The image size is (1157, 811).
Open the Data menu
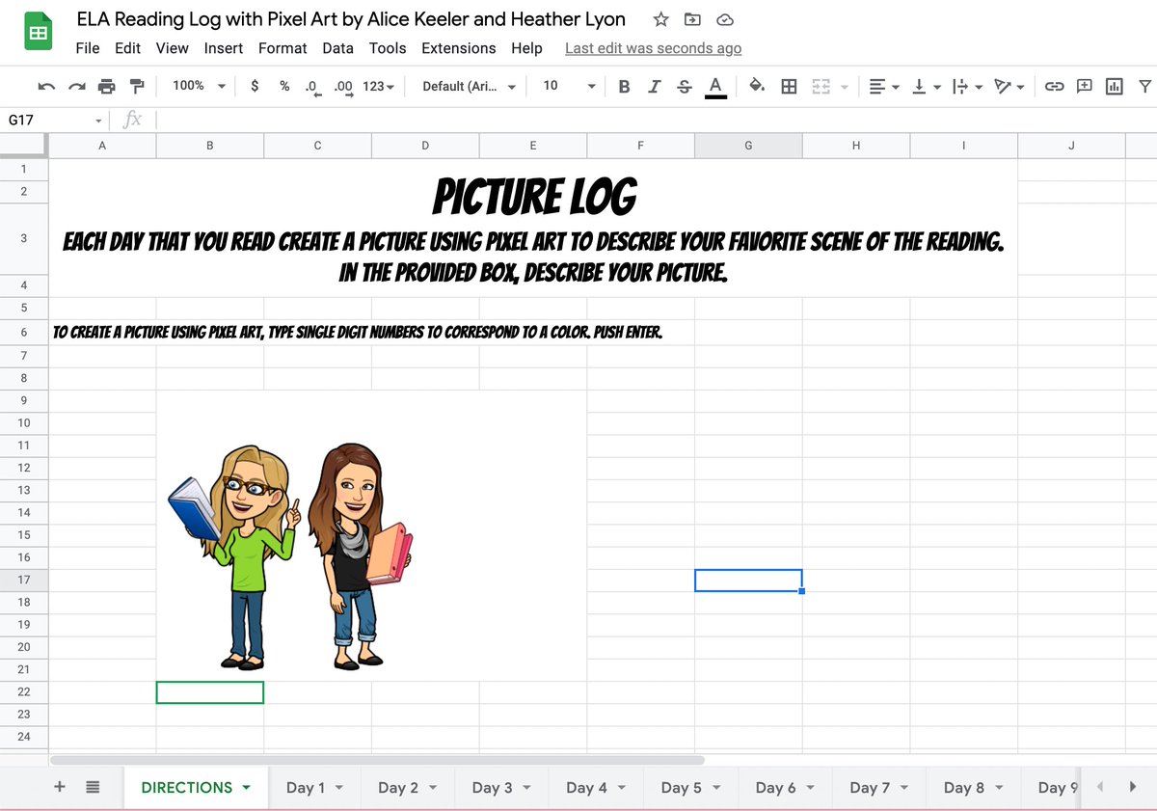tap(337, 48)
